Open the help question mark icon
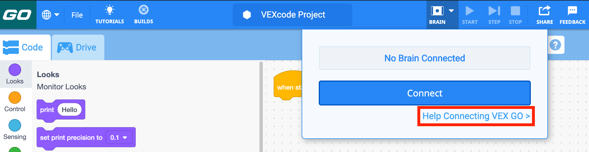Viewport: 589px width, 152px height. [555, 45]
